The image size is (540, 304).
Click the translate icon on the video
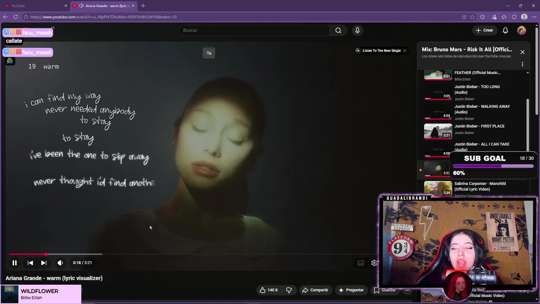pos(209,53)
